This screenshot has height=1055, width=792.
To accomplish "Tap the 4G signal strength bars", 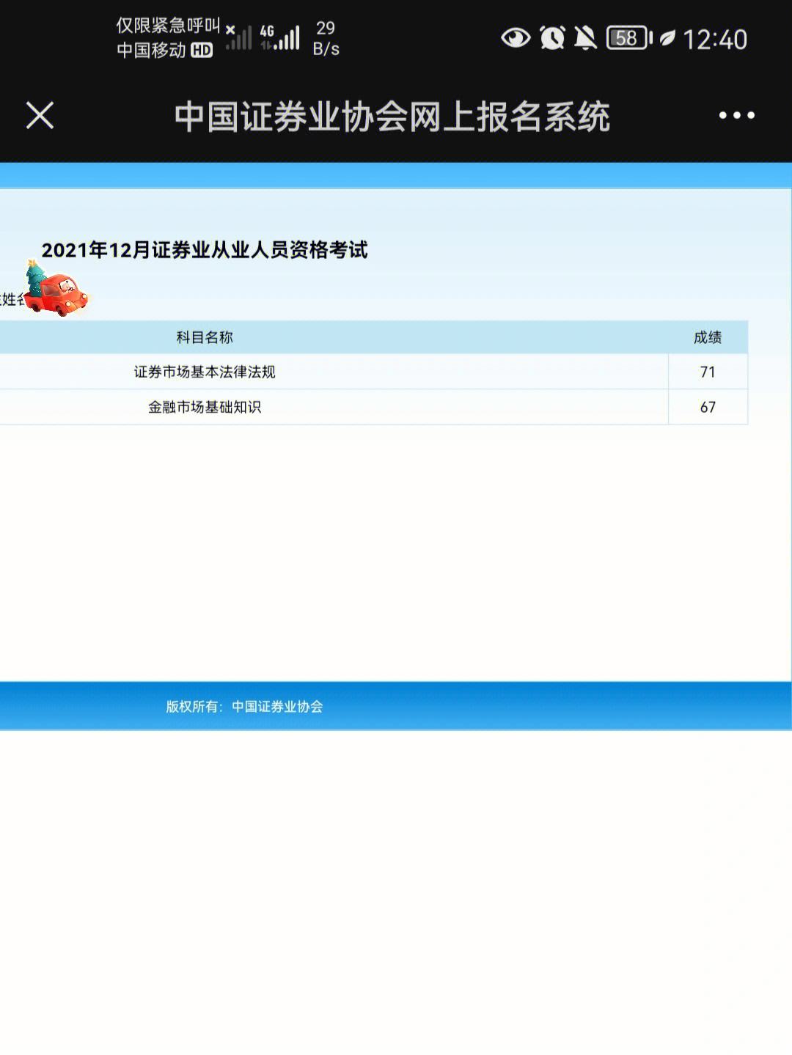I will 281,37.
